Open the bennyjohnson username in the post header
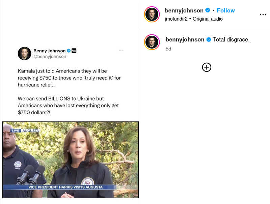The width and height of the screenshot is (270, 204). click(x=184, y=10)
